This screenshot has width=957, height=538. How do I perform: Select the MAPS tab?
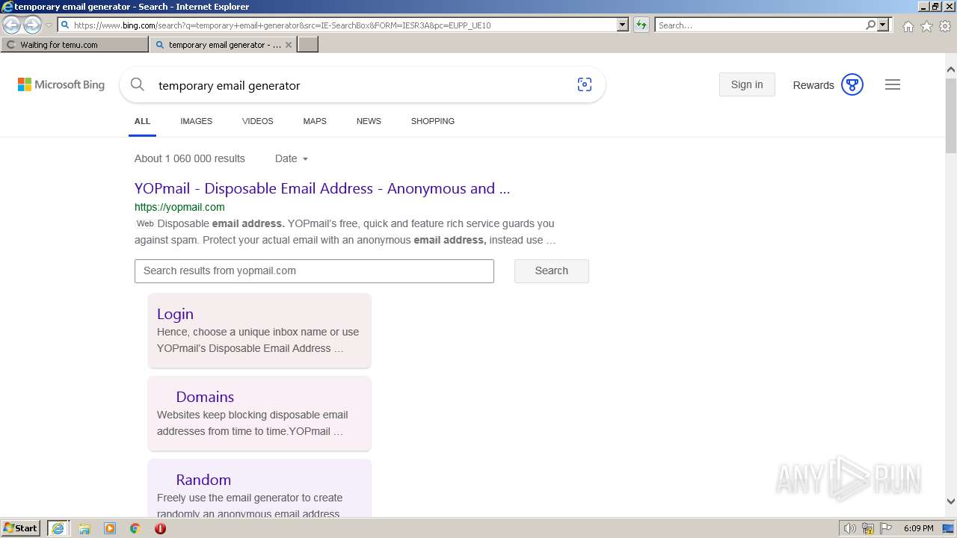pos(315,121)
